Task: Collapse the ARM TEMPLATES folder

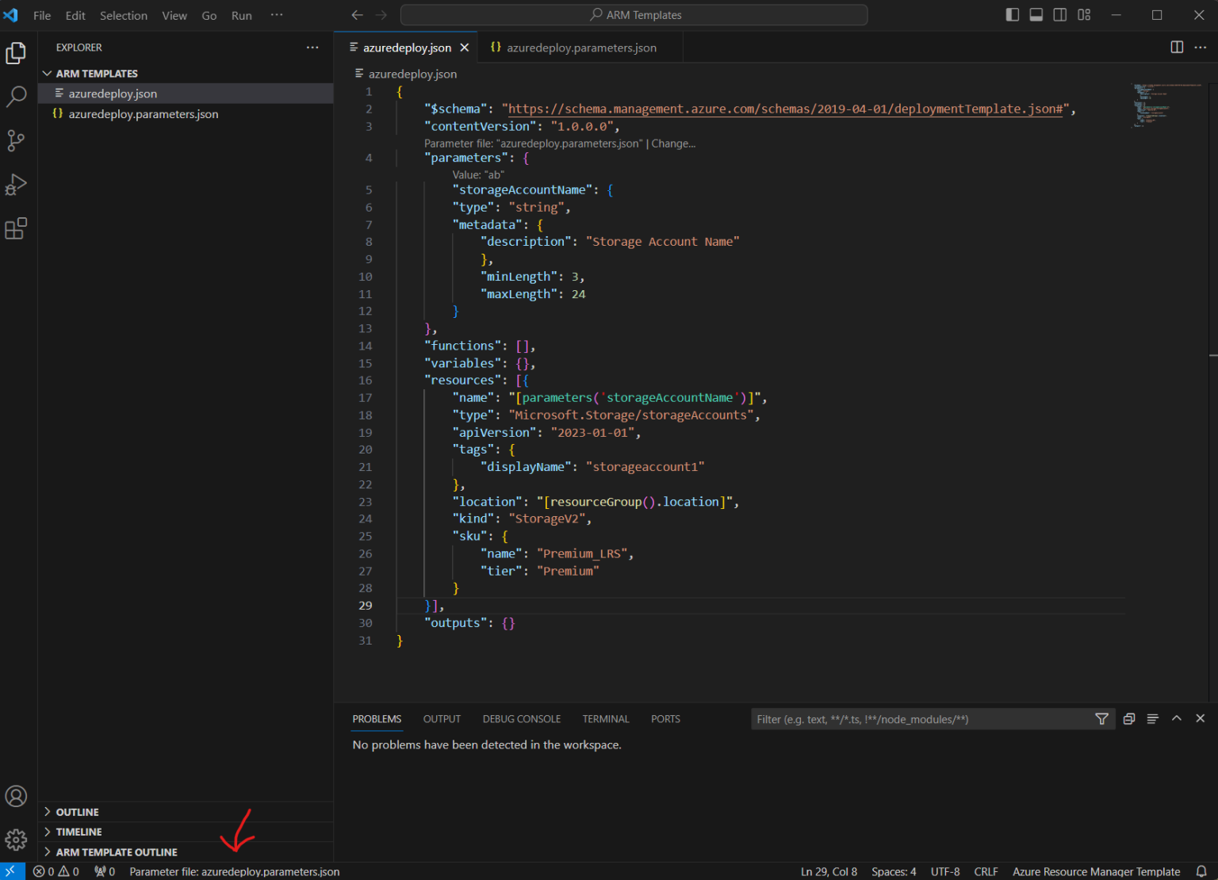Action: 48,73
